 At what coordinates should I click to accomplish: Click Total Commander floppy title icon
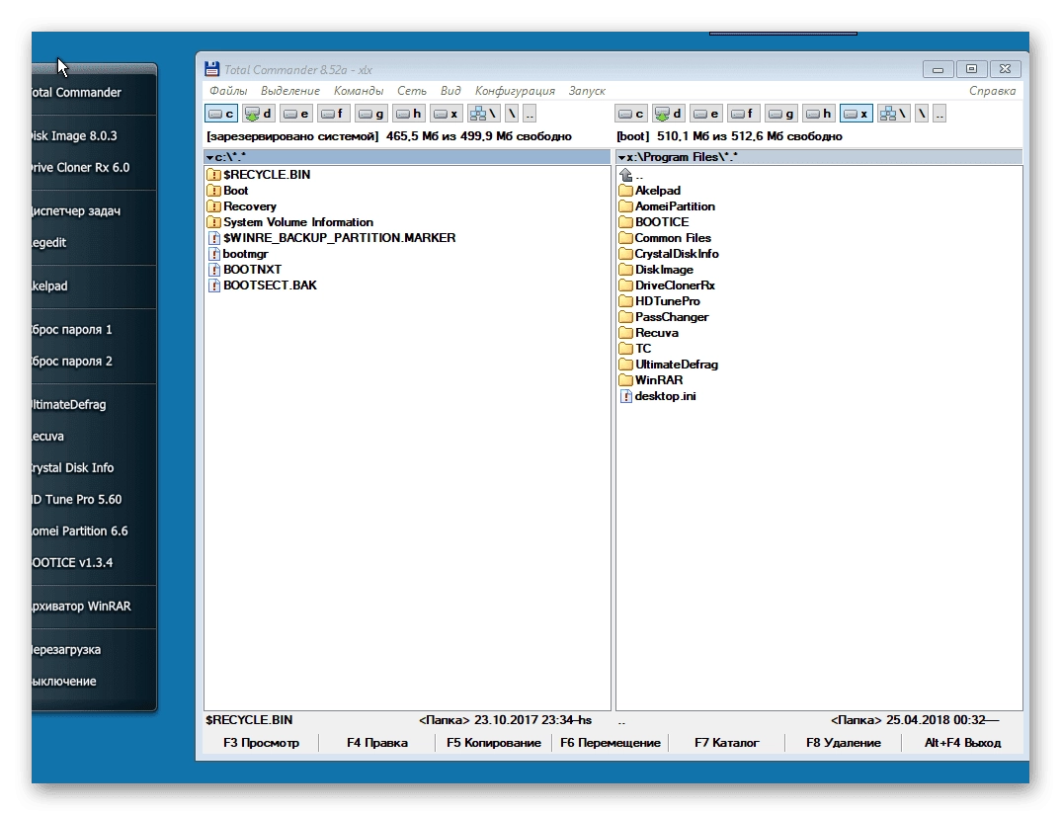pos(211,69)
